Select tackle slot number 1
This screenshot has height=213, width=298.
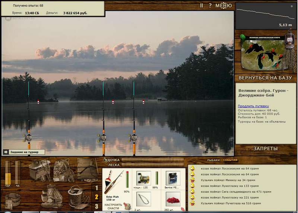(96, 188)
